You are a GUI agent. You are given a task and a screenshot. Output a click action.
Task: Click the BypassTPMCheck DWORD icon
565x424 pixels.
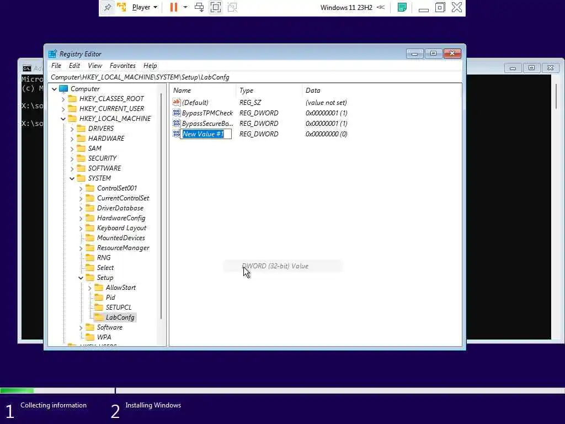(x=176, y=113)
